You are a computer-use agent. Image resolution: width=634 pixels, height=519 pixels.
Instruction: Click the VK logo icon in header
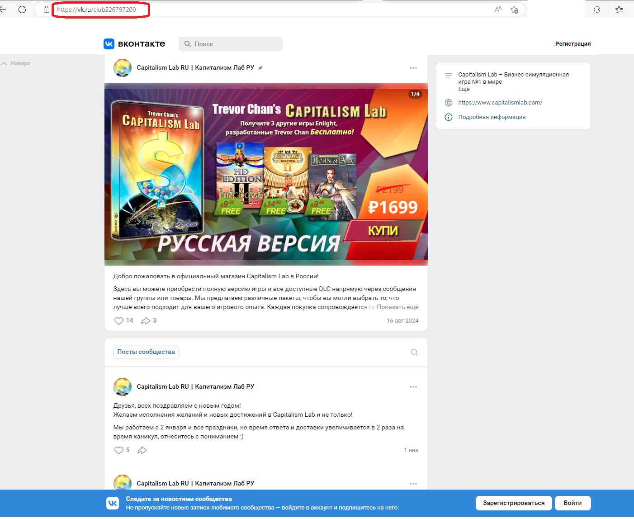click(109, 44)
